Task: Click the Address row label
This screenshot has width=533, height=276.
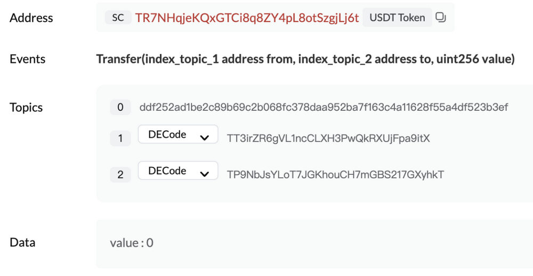Action: point(31,18)
